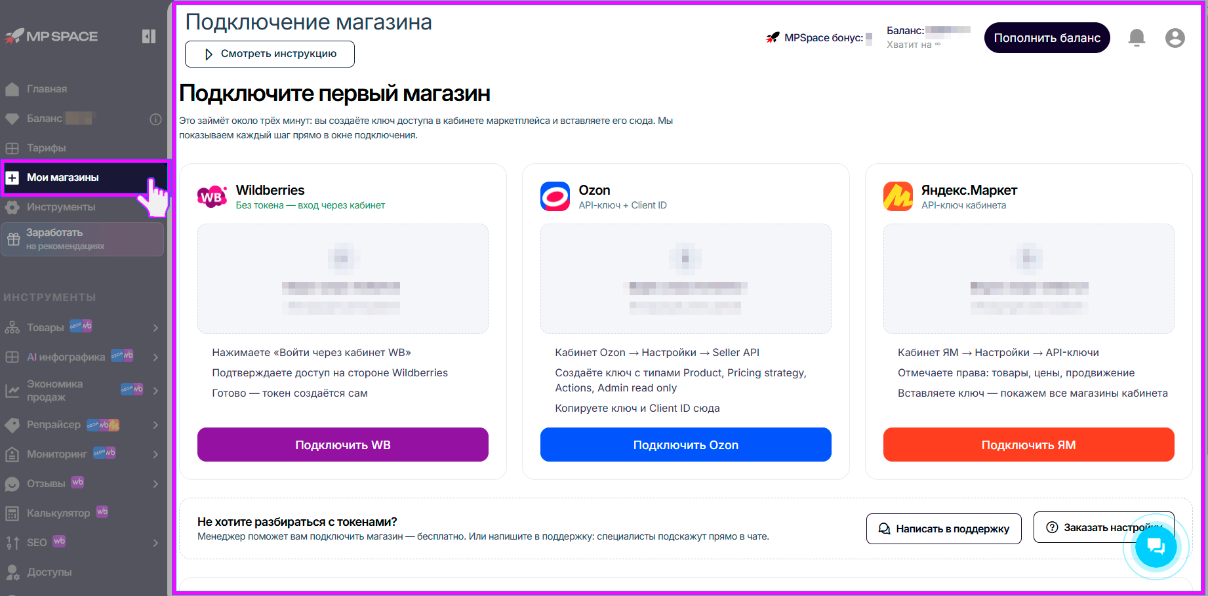
Task: Click the AI инфографика icon
Action: pos(12,357)
